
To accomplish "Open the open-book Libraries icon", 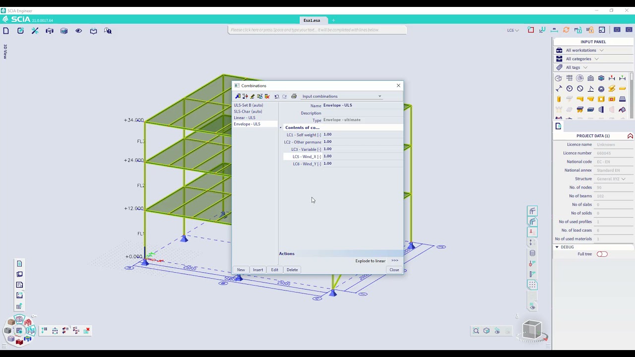I will click(93, 31).
